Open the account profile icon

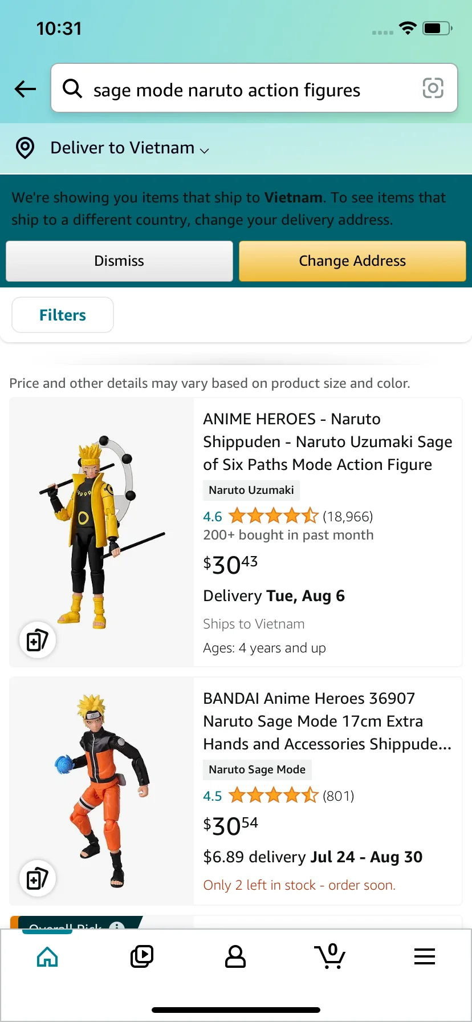235,956
